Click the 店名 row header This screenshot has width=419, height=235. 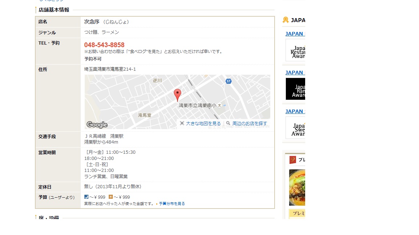[58, 22]
